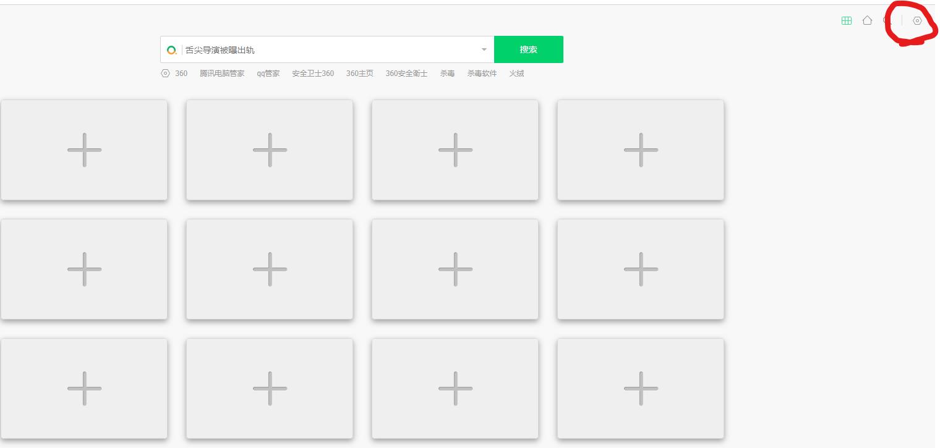Open the 安全卫士360 suggestion link
Image resolution: width=940 pixels, height=448 pixels.
point(313,73)
